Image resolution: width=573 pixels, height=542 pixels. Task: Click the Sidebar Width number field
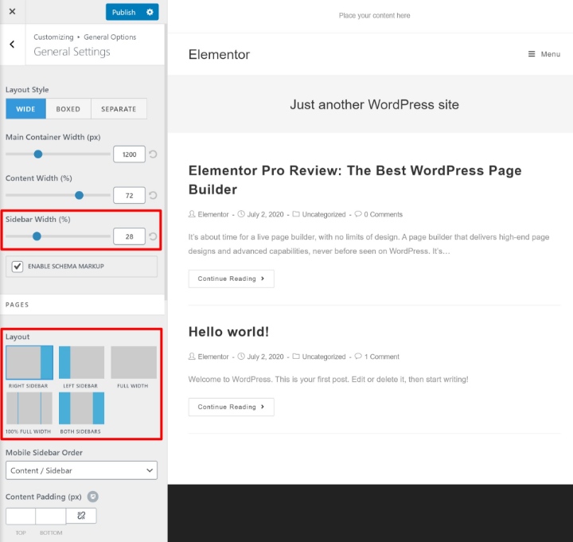tap(129, 236)
